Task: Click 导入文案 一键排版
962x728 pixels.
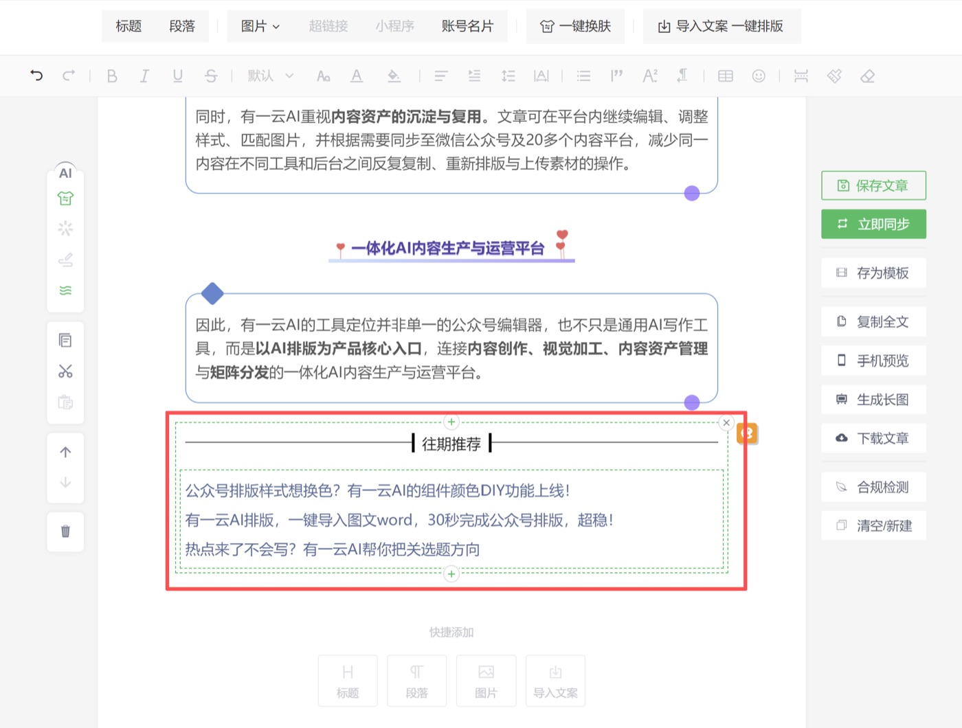Action: click(x=721, y=26)
